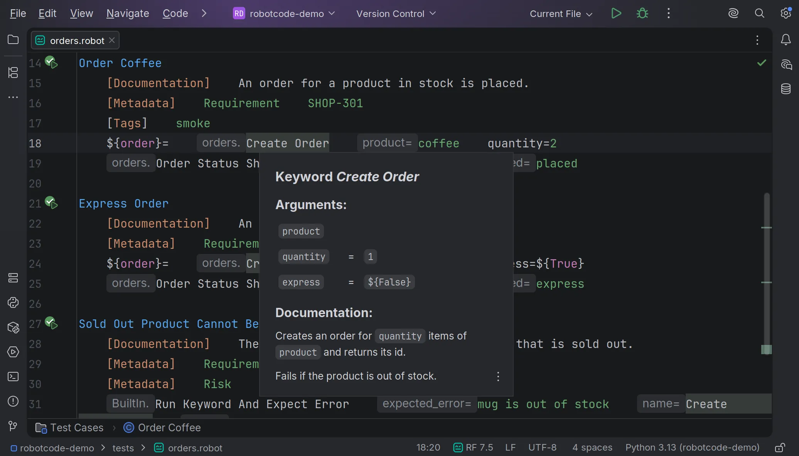This screenshot has height=456, width=799.
Task: Open the Problems tool window icon
Action: coord(13,401)
